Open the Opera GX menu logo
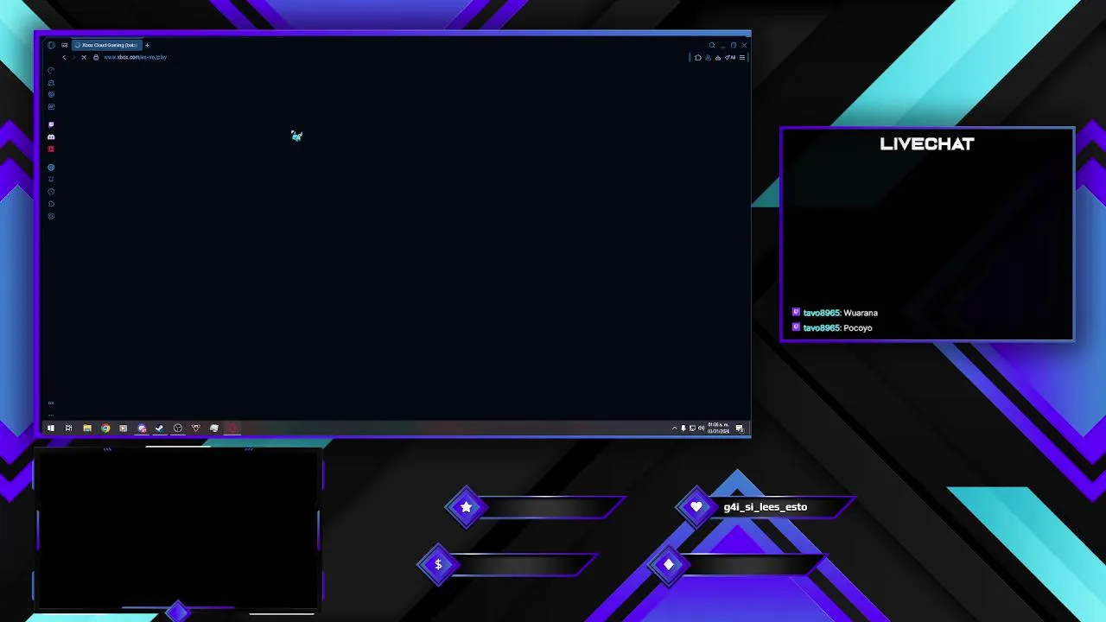The height and width of the screenshot is (622, 1106). point(51,45)
